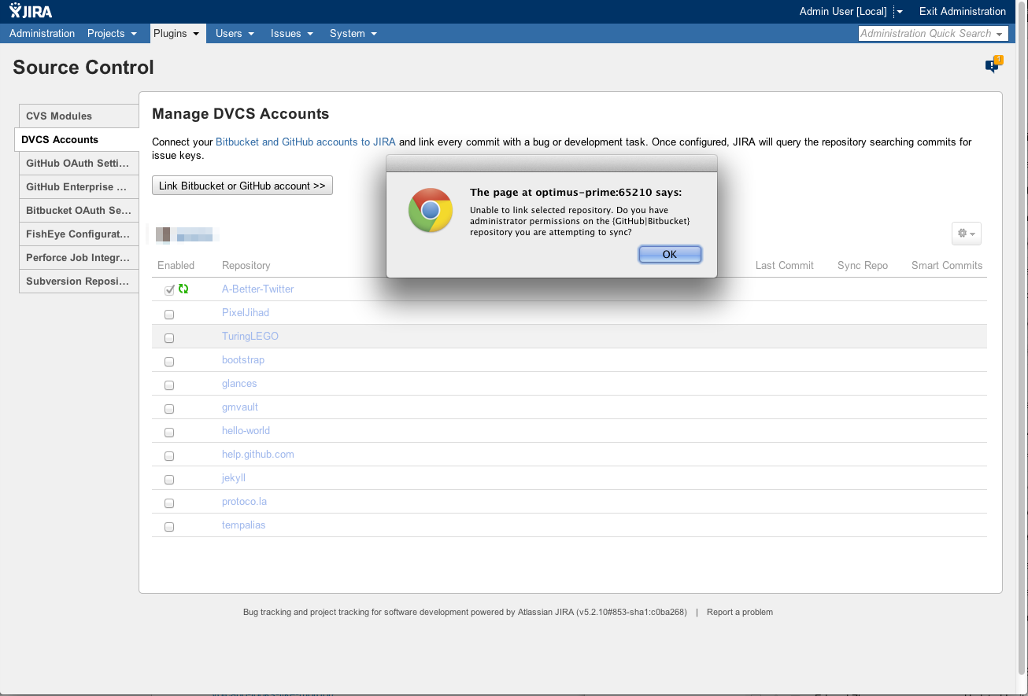Open the Admin User dropdown arrow
Image resolution: width=1028 pixels, height=696 pixels.
tap(900, 12)
